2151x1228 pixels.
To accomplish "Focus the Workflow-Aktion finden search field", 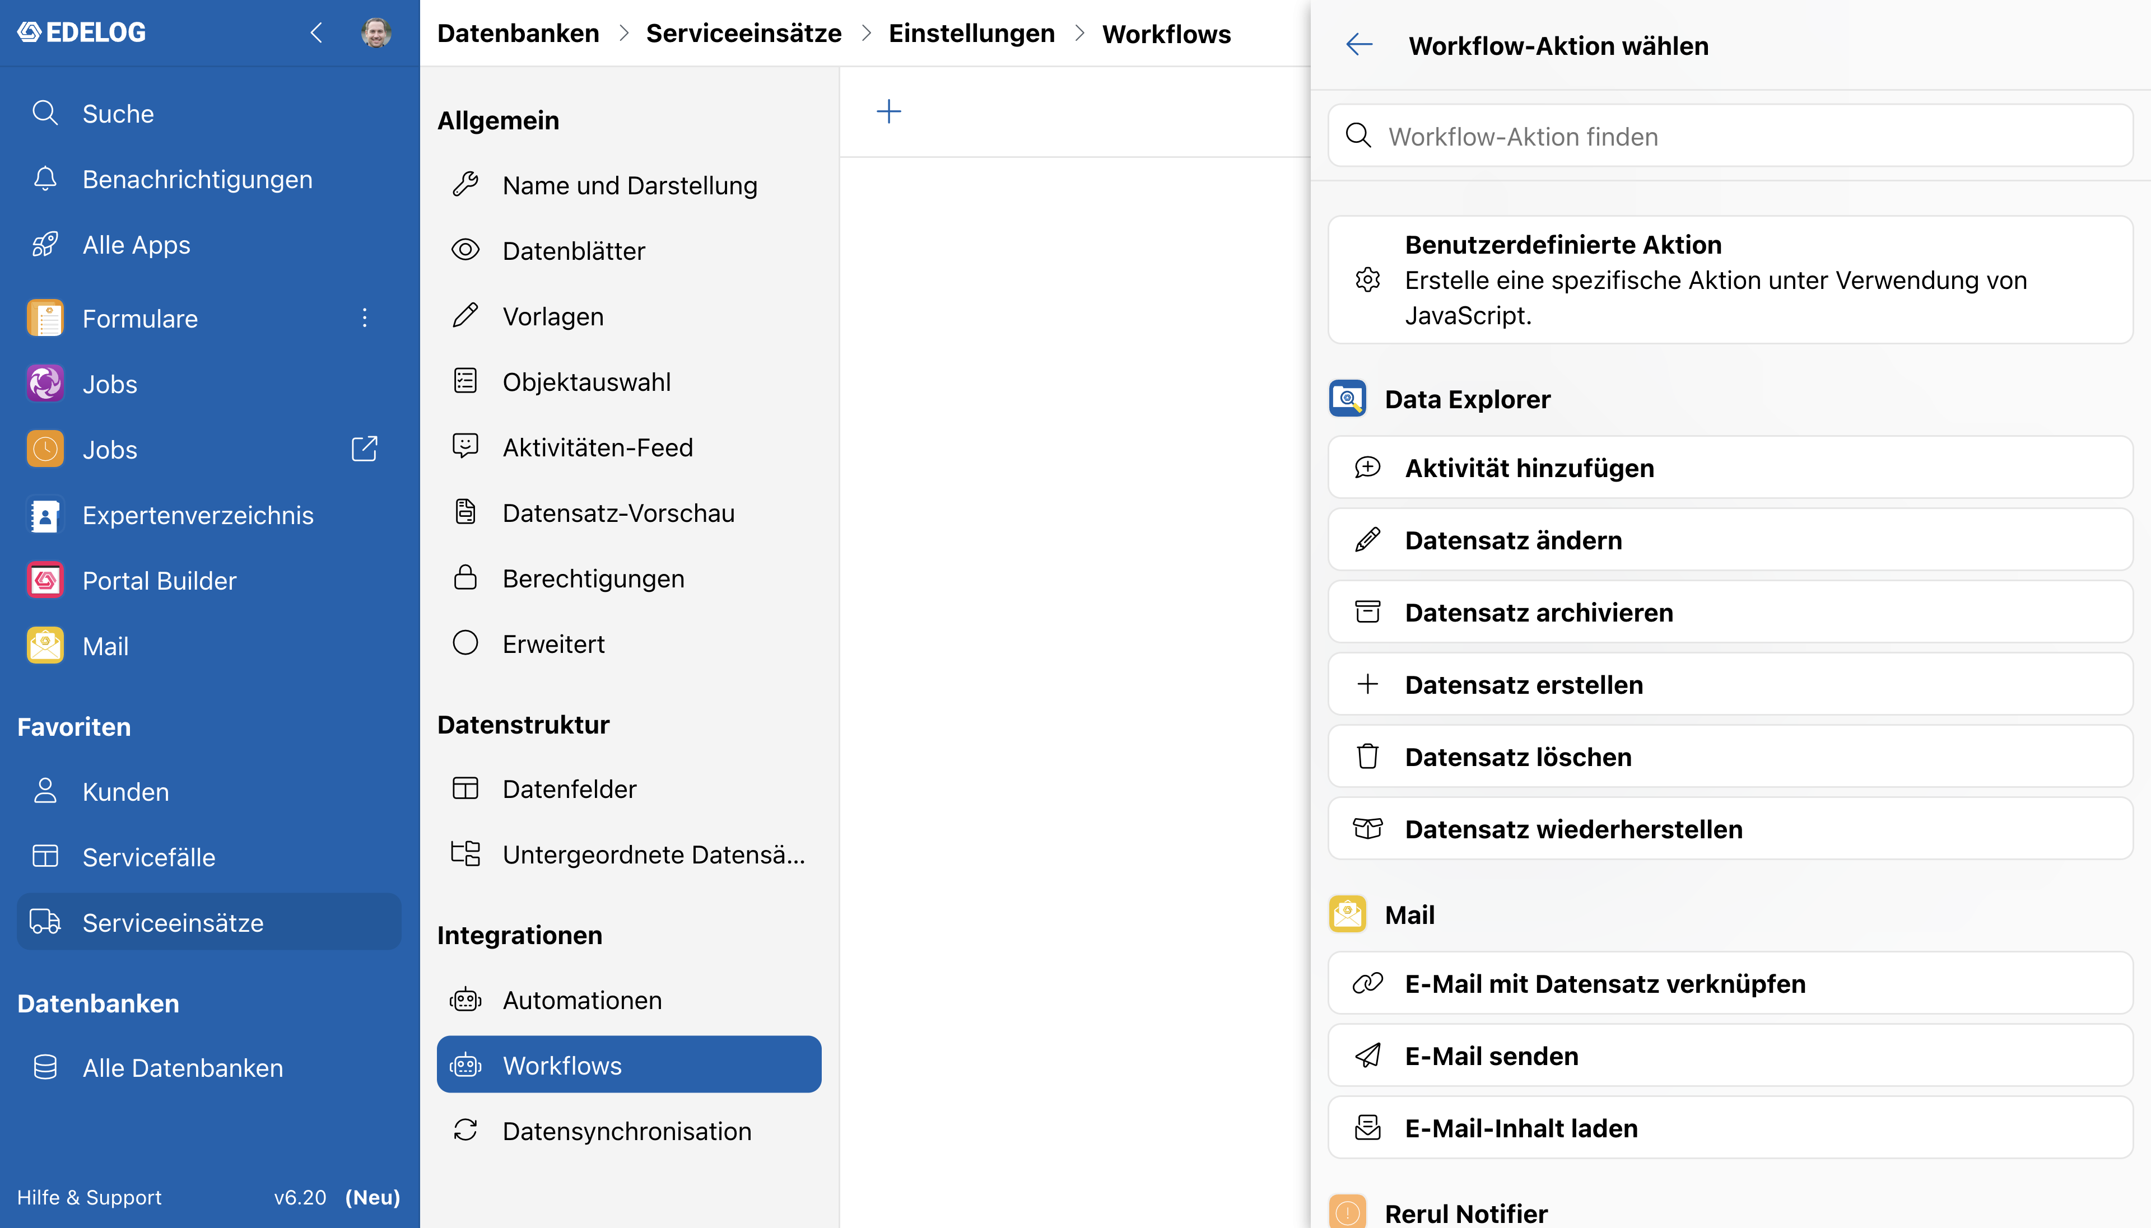I will tap(1730, 136).
